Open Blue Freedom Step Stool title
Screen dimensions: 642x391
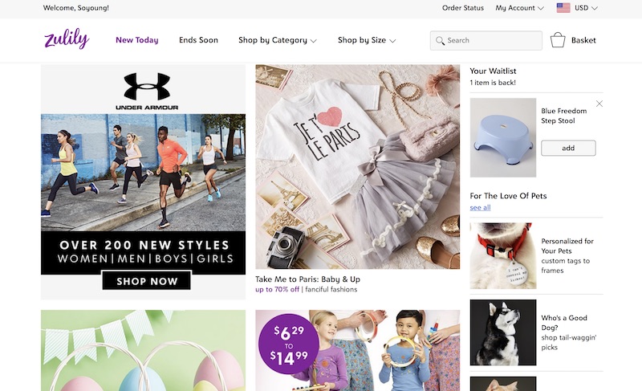tap(563, 116)
